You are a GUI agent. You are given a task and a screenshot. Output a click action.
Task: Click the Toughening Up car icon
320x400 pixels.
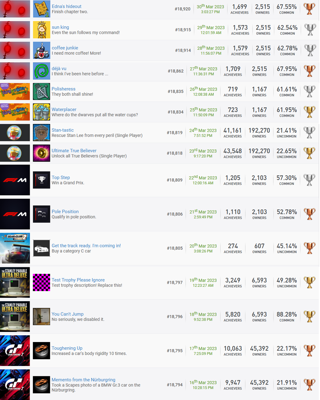coord(42,350)
